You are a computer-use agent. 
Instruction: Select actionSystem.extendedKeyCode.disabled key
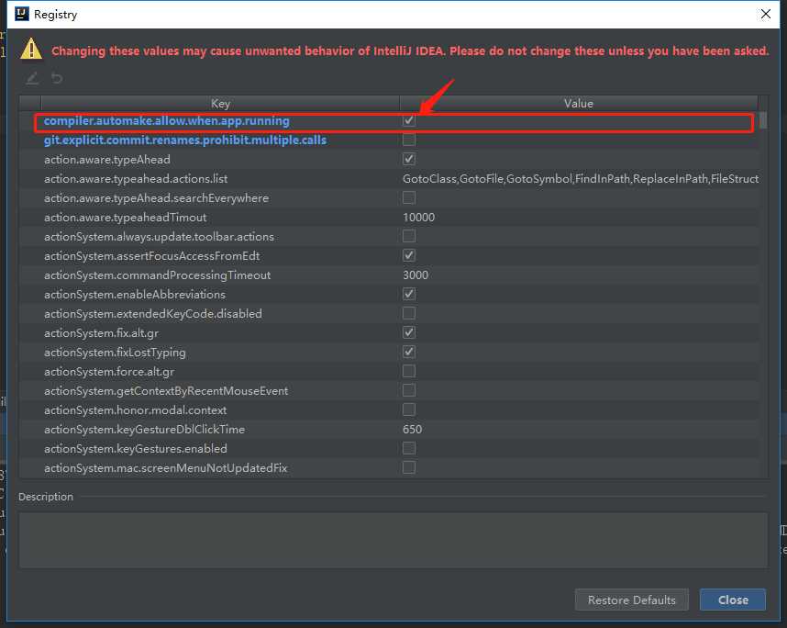pyautogui.click(x=153, y=313)
